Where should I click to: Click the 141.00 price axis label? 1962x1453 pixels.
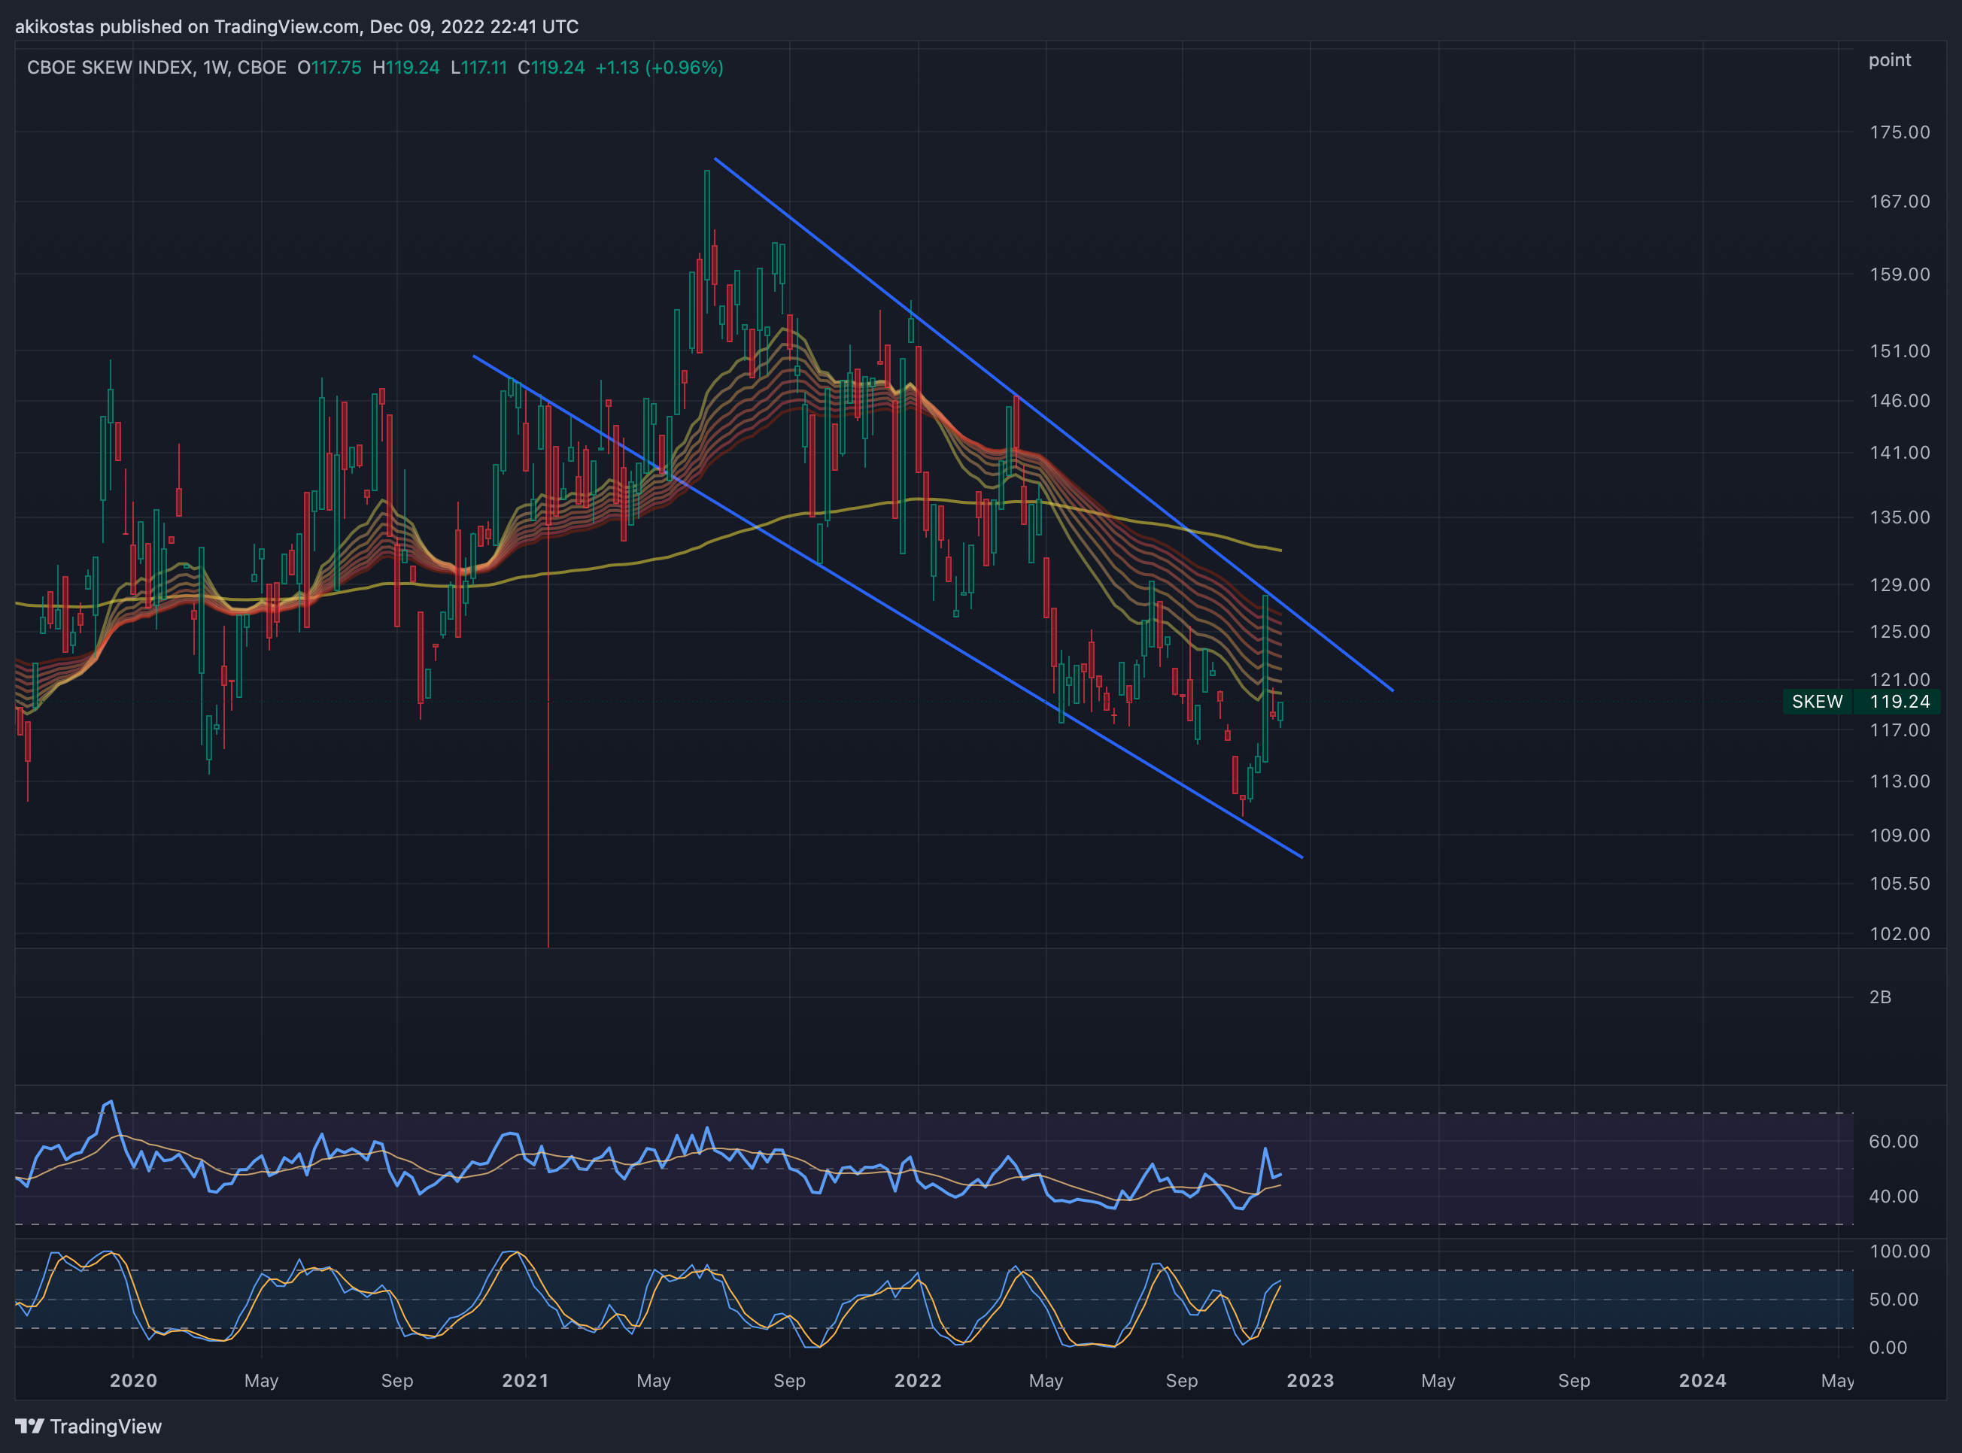tap(1900, 452)
